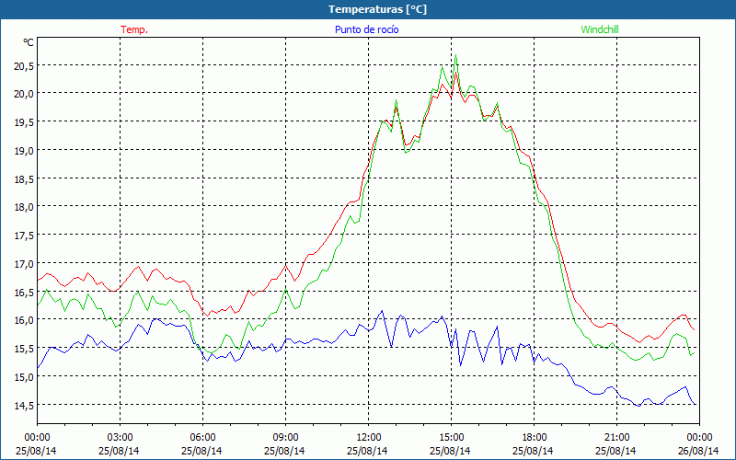Select the red 'Temp.' legend label
Viewport: 736px width, 460px height.
(134, 29)
